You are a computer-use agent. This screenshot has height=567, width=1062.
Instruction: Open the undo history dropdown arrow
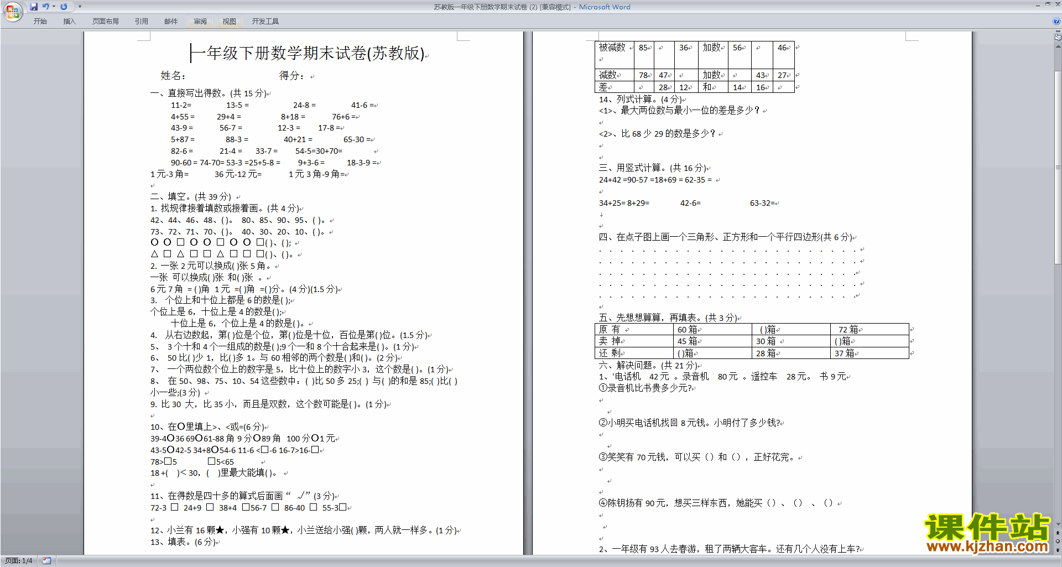tap(54, 7)
